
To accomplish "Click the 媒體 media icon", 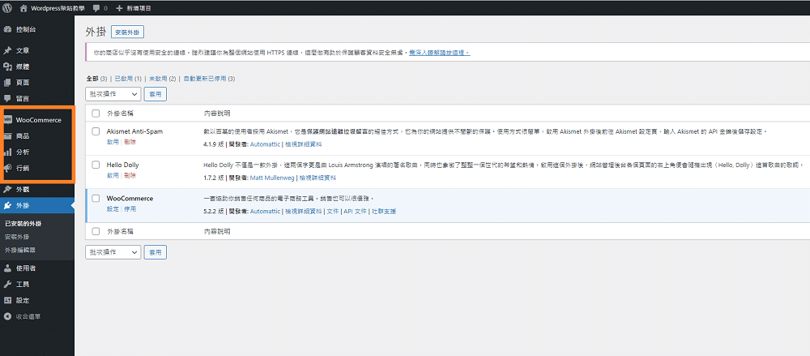I will [x=8, y=66].
